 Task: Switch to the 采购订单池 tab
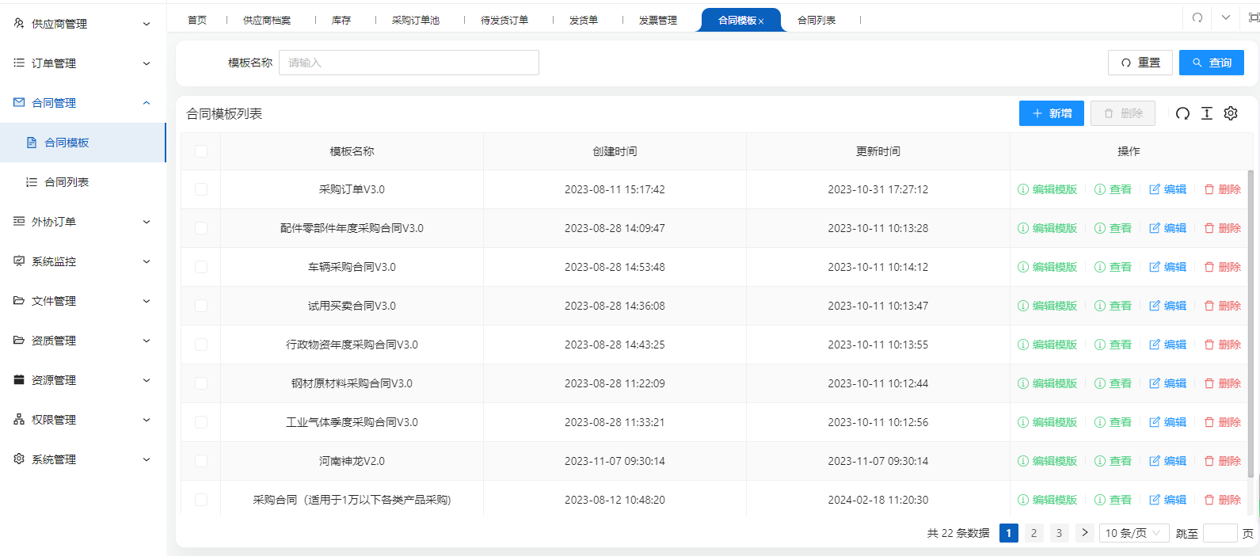coord(416,20)
